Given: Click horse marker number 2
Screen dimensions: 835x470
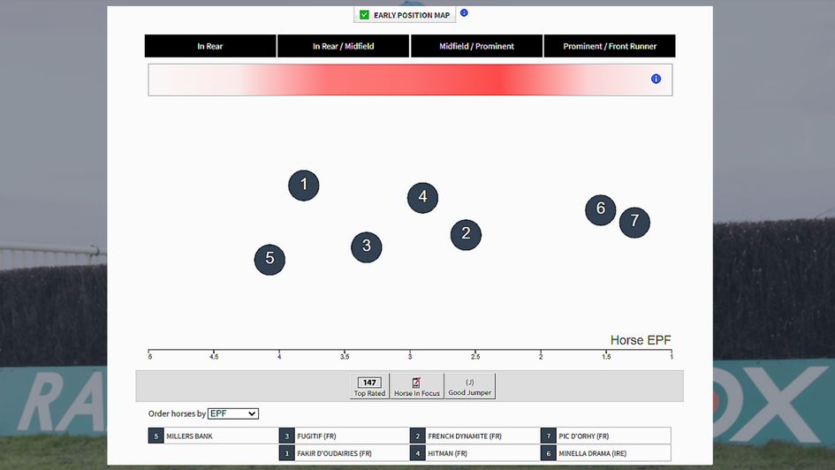Looking at the screenshot, I should point(466,235).
